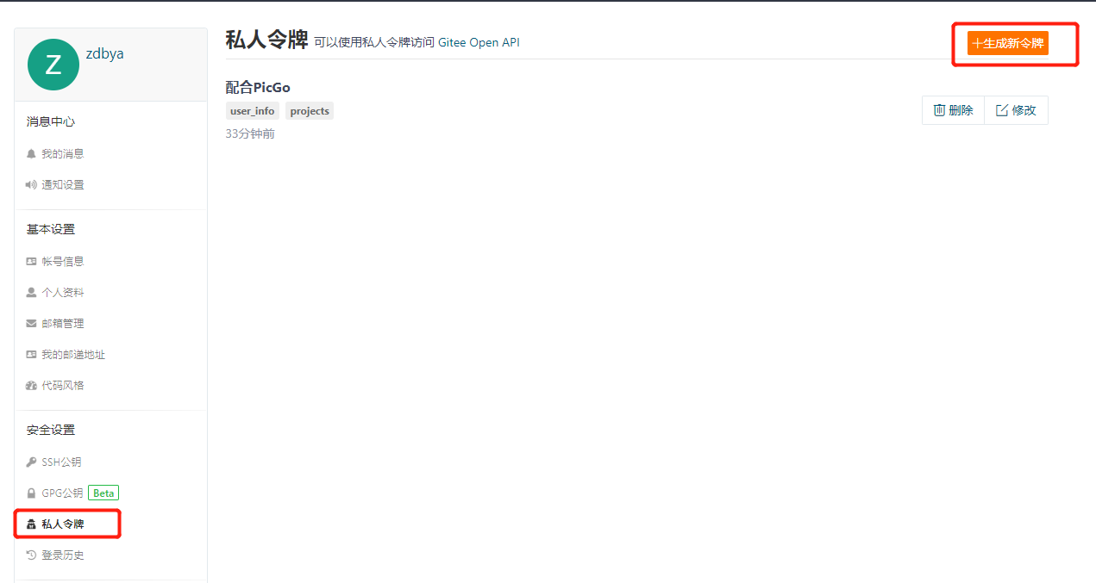Screen dimensions: 1096x583
Task: Open GPG公钥 settings
Action: point(62,493)
